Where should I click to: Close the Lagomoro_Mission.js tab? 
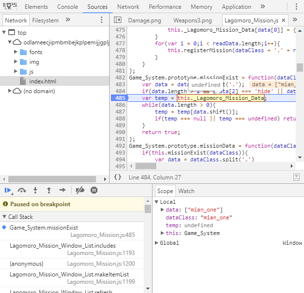(x=284, y=20)
